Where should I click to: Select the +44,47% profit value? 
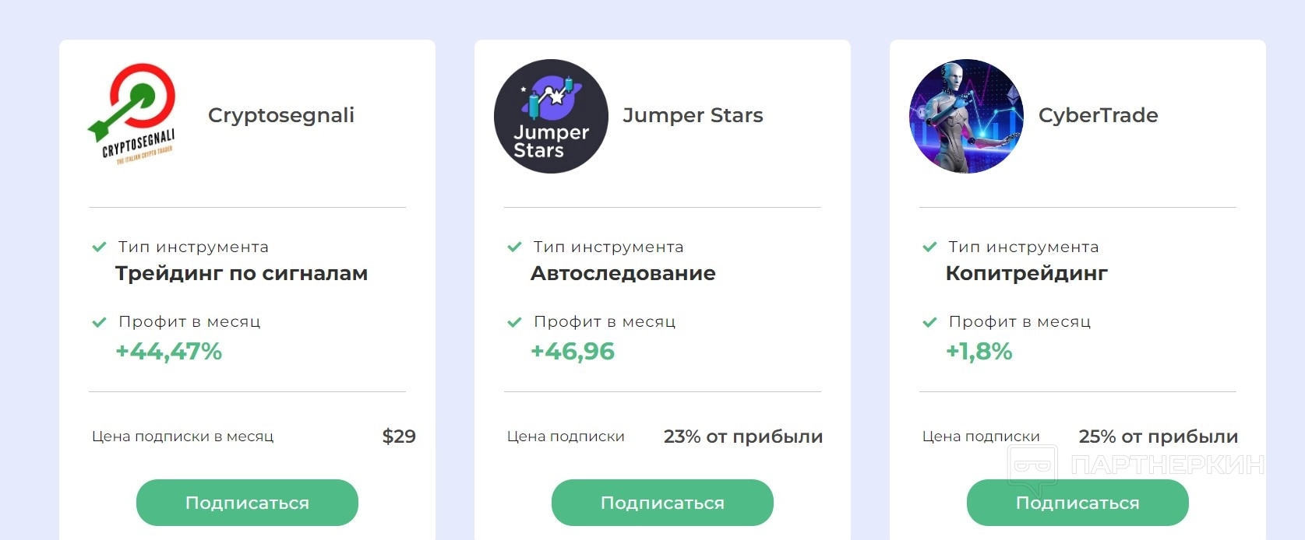coord(169,352)
